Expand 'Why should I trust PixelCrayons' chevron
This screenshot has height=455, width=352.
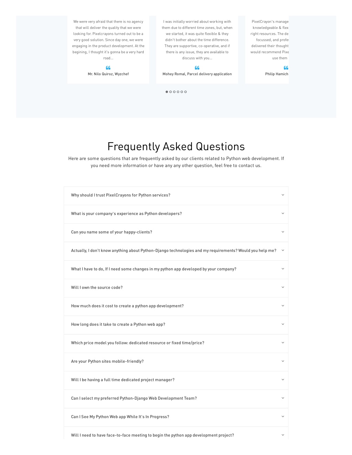[283, 195]
